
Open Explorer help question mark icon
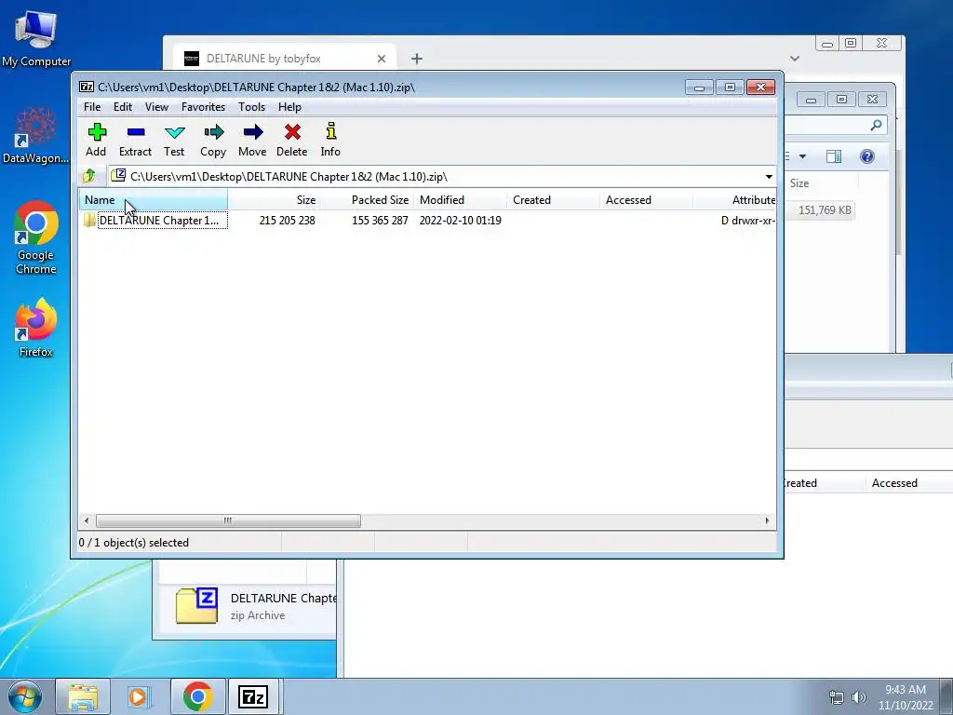[x=867, y=156]
